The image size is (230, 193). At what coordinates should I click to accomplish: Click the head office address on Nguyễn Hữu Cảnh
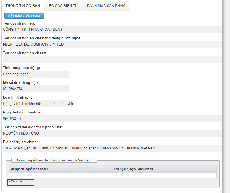pos(79,148)
